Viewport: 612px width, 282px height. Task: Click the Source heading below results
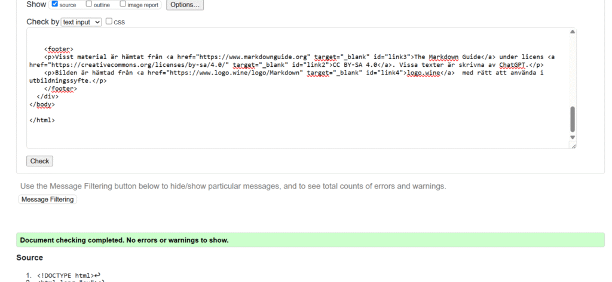pos(29,258)
